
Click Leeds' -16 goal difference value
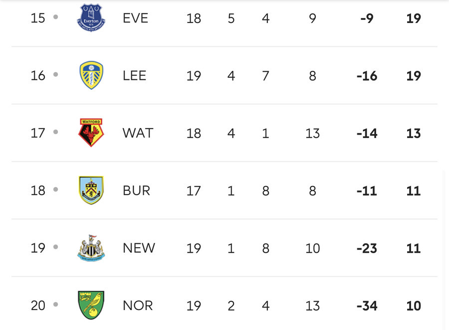point(367,76)
